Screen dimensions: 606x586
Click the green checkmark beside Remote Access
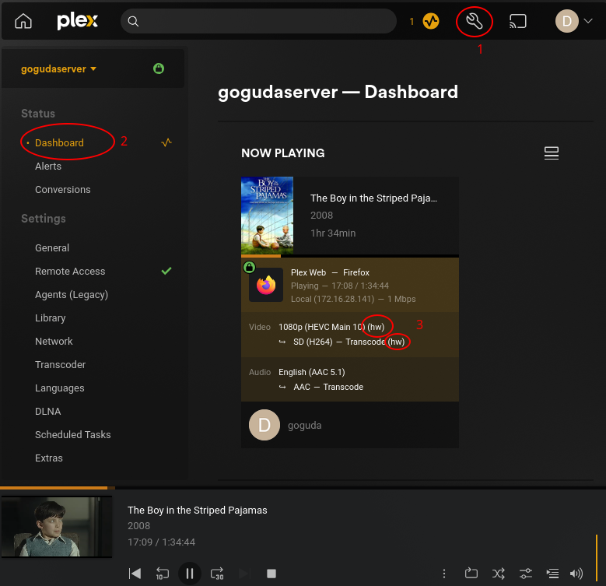click(166, 271)
